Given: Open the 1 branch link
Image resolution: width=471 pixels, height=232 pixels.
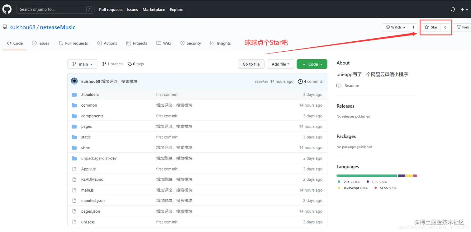Looking at the screenshot, I should coord(112,64).
